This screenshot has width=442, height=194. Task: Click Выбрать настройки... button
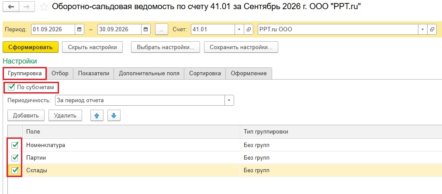click(166, 47)
